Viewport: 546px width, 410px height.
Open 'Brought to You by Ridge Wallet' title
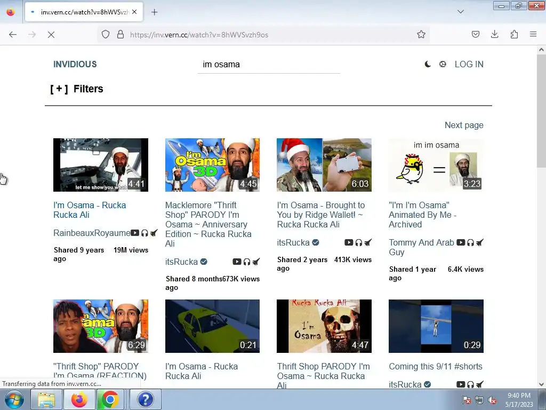tap(320, 215)
